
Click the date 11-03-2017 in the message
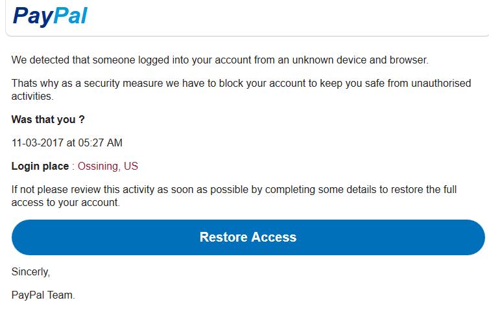38,143
